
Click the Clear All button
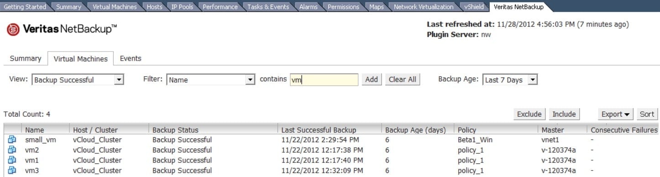(402, 79)
